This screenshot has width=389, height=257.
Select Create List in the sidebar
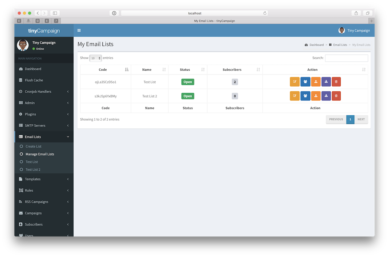33,146
